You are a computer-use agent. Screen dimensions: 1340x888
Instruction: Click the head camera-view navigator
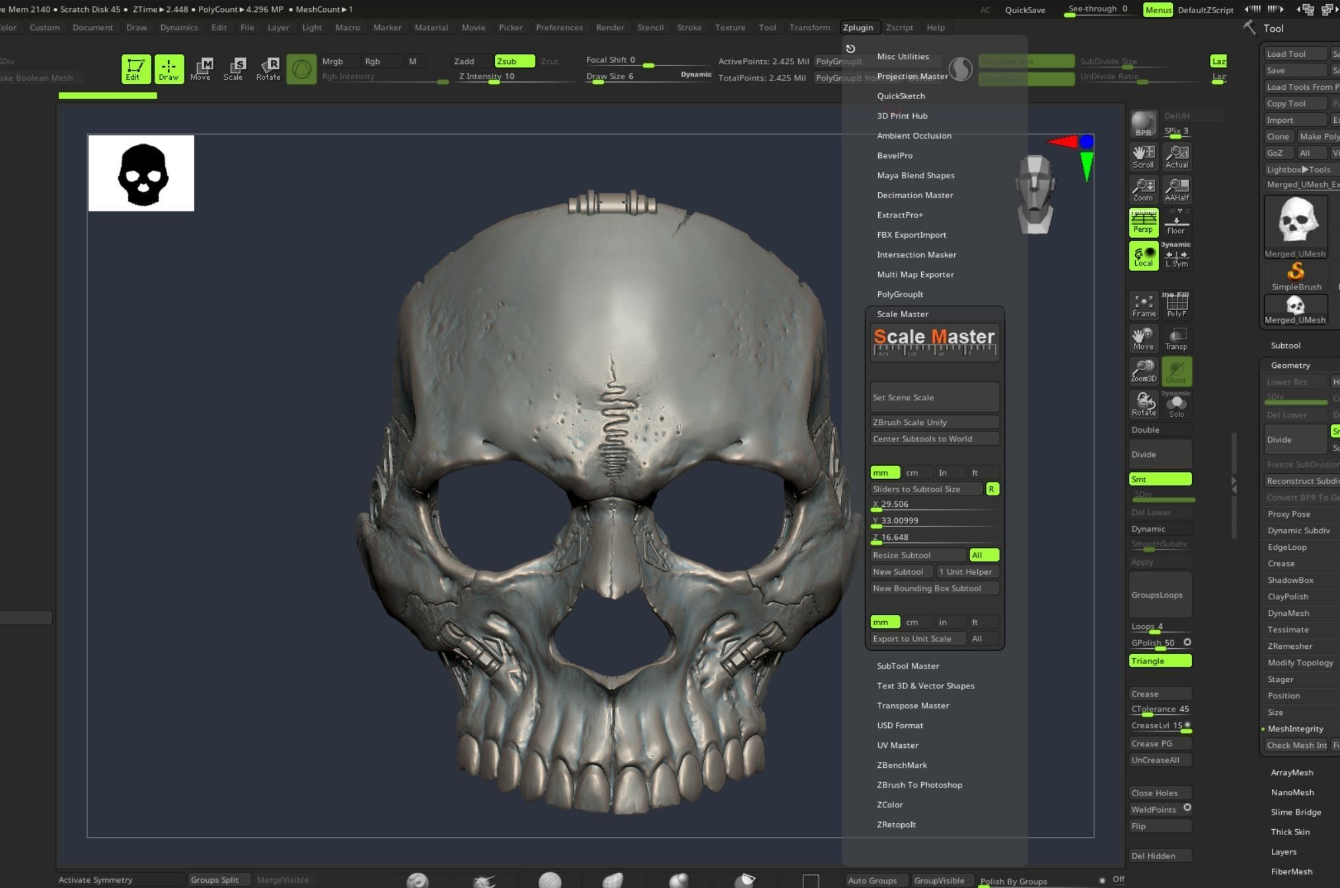(1035, 194)
